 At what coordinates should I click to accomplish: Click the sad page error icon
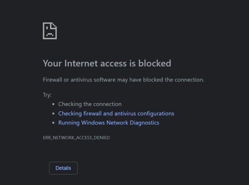point(50,31)
